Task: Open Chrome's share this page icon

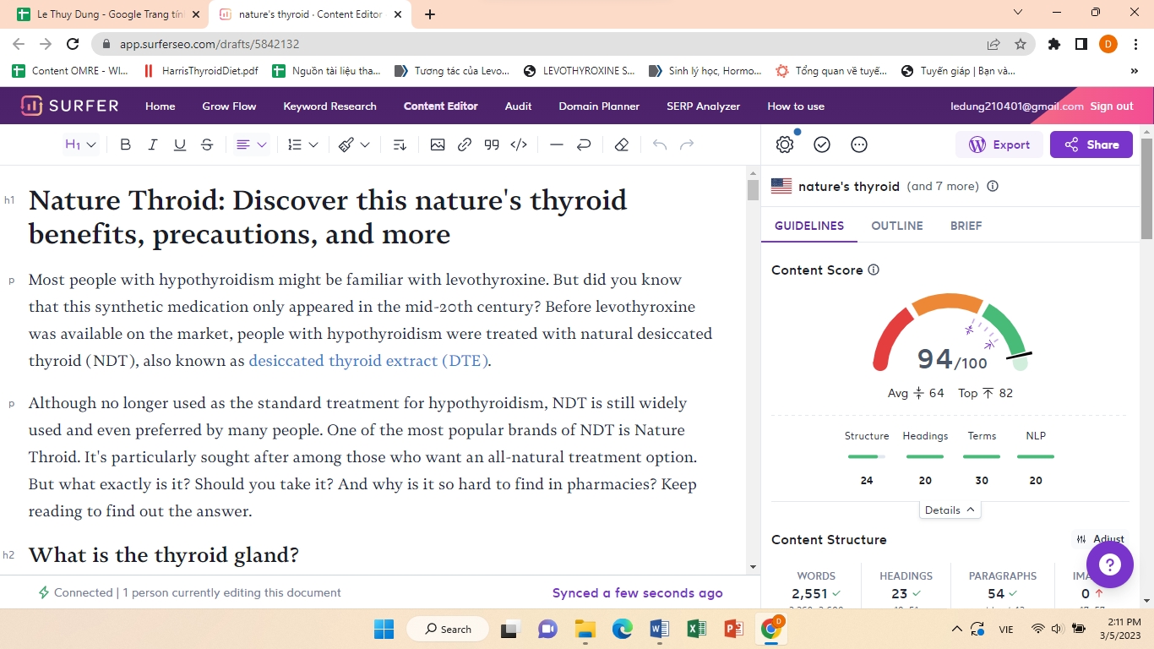Action: (993, 44)
